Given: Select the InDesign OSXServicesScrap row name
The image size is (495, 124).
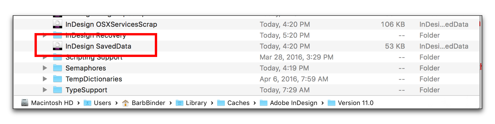Looking at the screenshot, I should coord(111,24).
